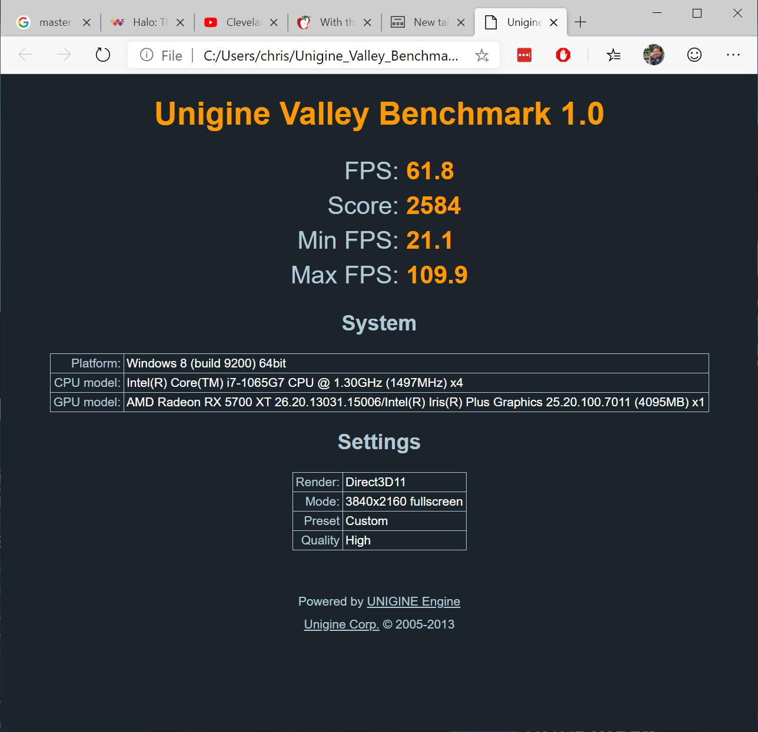Open the site information icon beside File
The image size is (758, 732).
point(147,55)
